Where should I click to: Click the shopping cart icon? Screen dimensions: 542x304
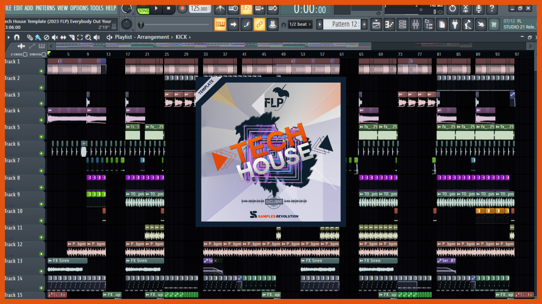click(x=494, y=24)
